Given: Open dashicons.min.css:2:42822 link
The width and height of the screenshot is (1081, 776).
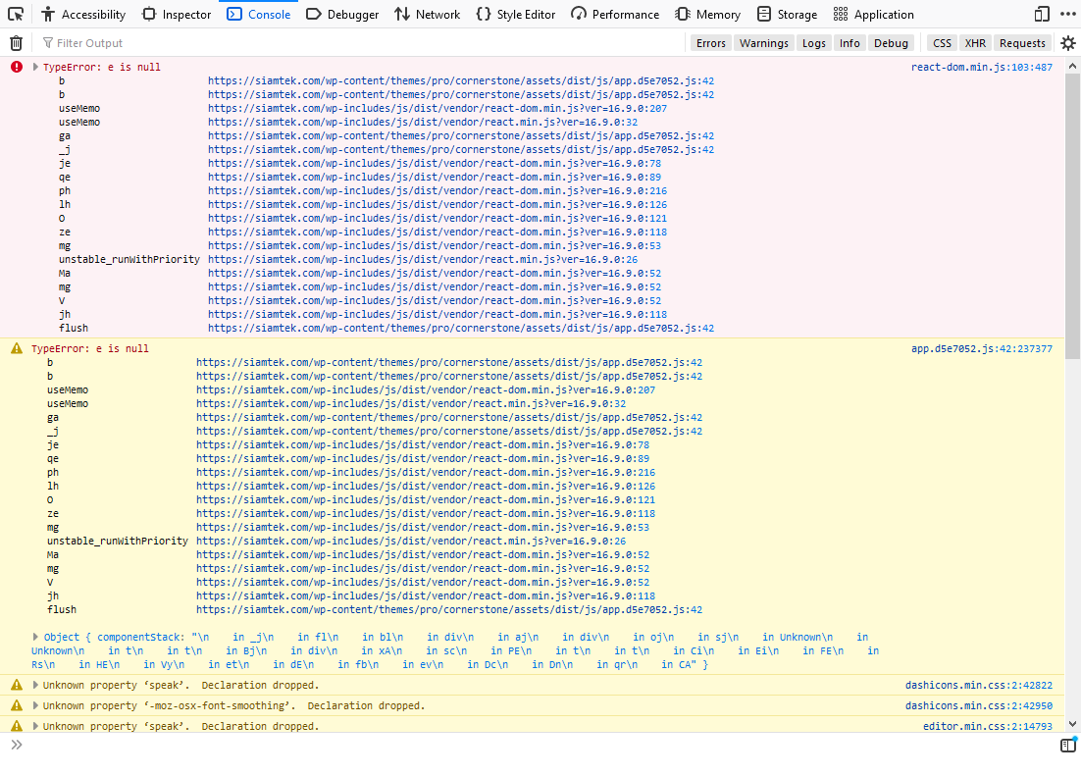Looking at the screenshot, I should pos(979,685).
